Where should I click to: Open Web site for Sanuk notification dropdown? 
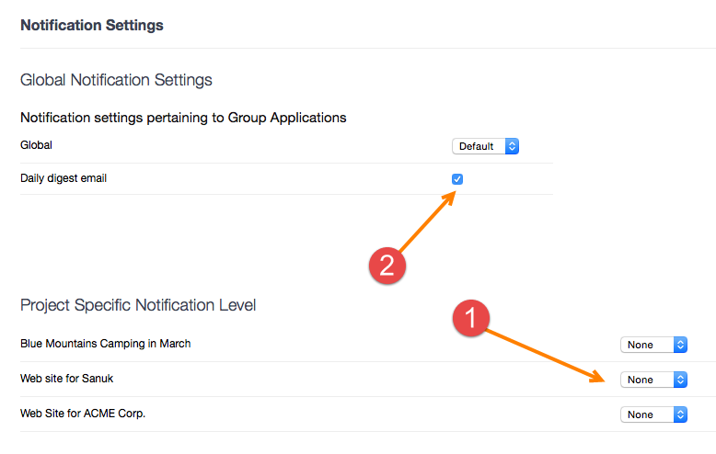654,380
